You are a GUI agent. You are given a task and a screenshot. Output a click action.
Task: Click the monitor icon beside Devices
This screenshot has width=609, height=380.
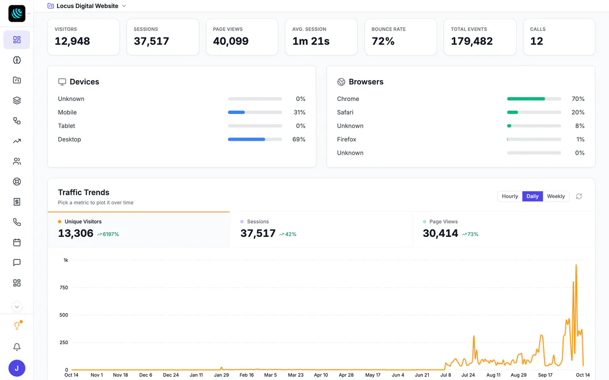click(x=62, y=82)
